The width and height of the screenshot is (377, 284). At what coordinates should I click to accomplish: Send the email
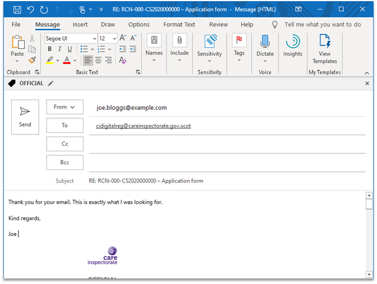click(25, 117)
